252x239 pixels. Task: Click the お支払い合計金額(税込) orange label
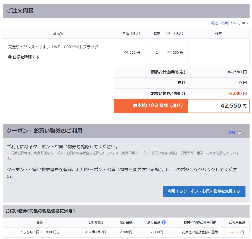pos(158,106)
